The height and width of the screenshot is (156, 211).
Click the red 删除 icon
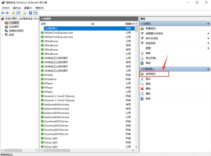click(142, 89)
